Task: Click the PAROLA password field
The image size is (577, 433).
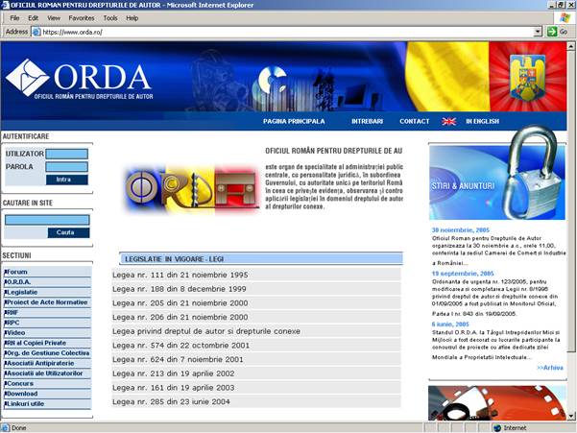Action: pyautogui.click(x=66, y=166)
